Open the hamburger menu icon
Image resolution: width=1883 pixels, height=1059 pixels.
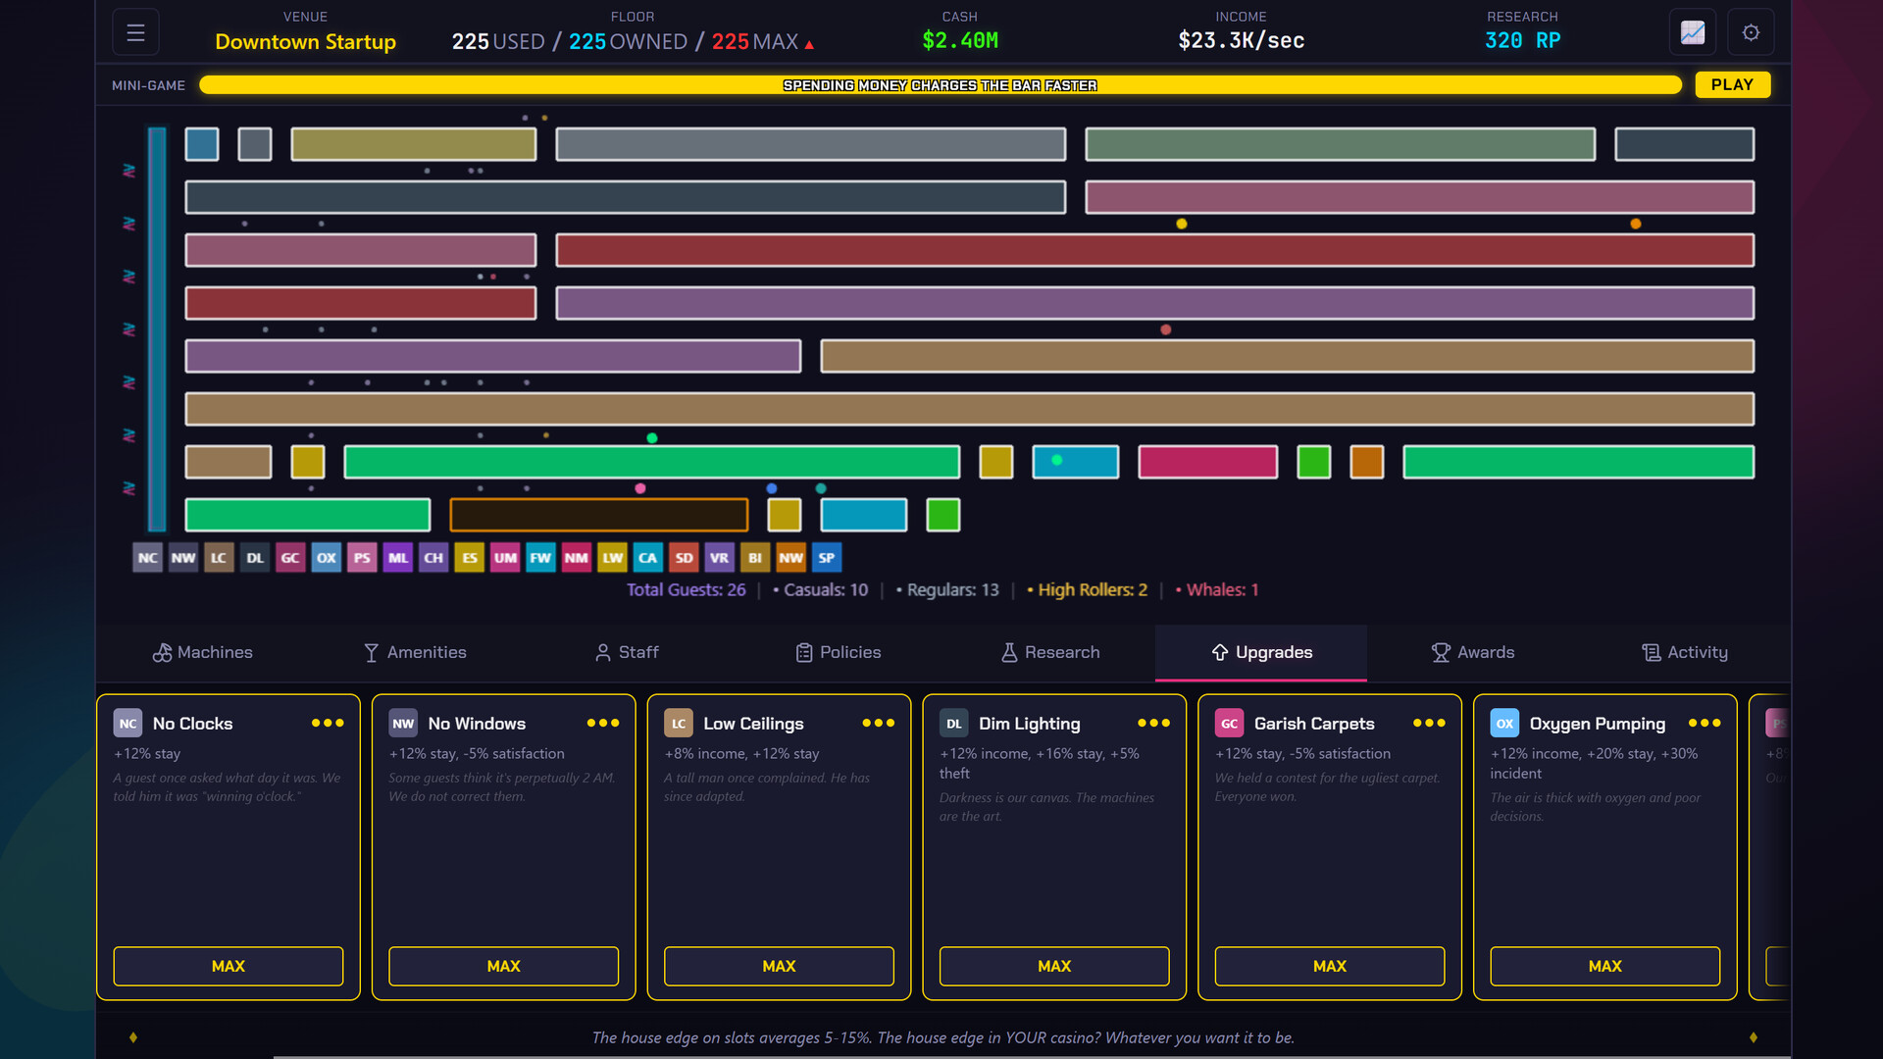coord(135,32)
